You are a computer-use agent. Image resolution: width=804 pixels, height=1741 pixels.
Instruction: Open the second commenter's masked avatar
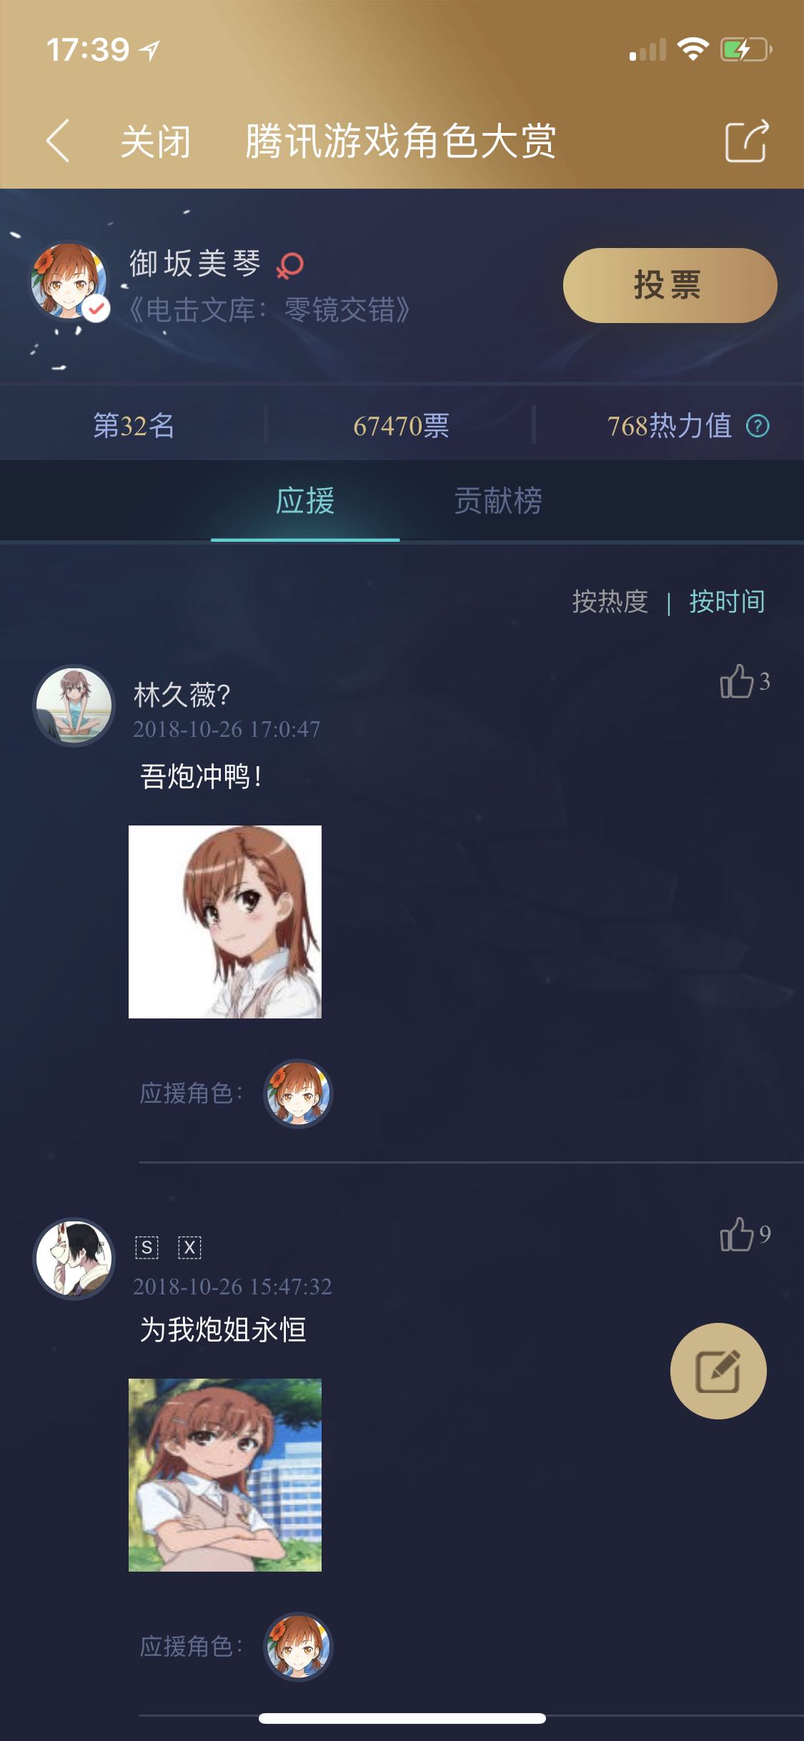point(74,1259)
